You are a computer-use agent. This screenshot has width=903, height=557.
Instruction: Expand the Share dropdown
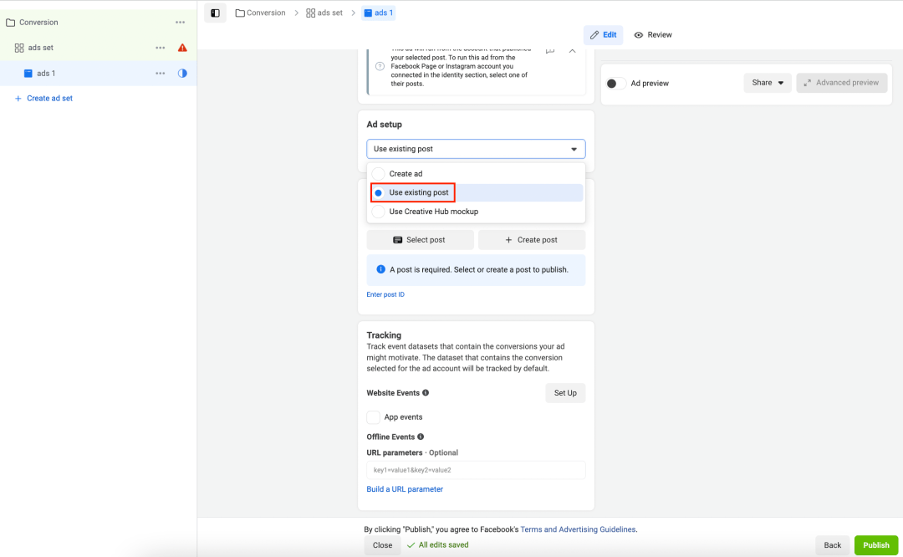point(767,83)
